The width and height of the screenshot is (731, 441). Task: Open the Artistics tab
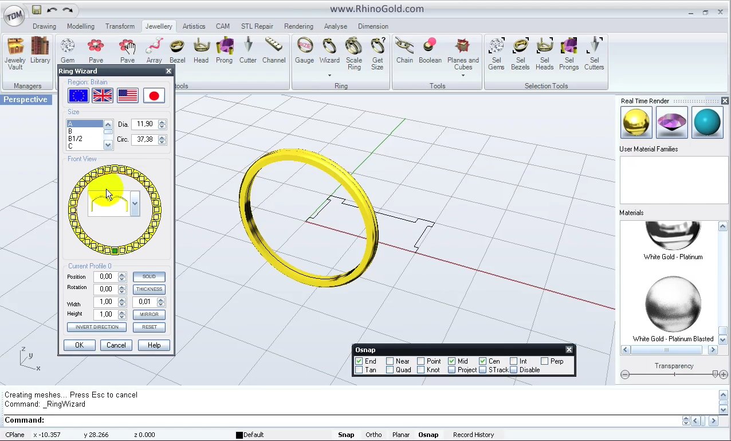(x=194, y=26)
